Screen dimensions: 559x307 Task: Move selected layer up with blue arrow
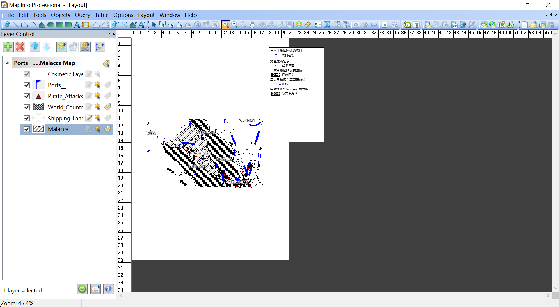[x=35, y=47]
